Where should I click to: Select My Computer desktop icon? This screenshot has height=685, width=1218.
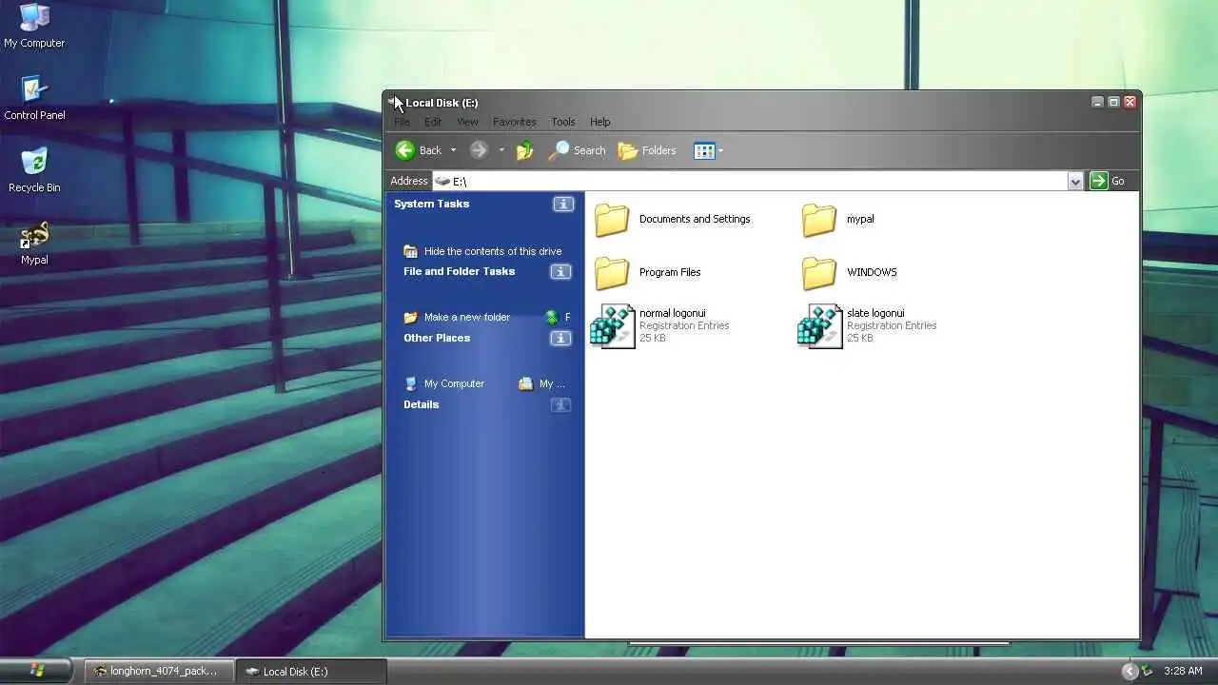coord(34,17)
